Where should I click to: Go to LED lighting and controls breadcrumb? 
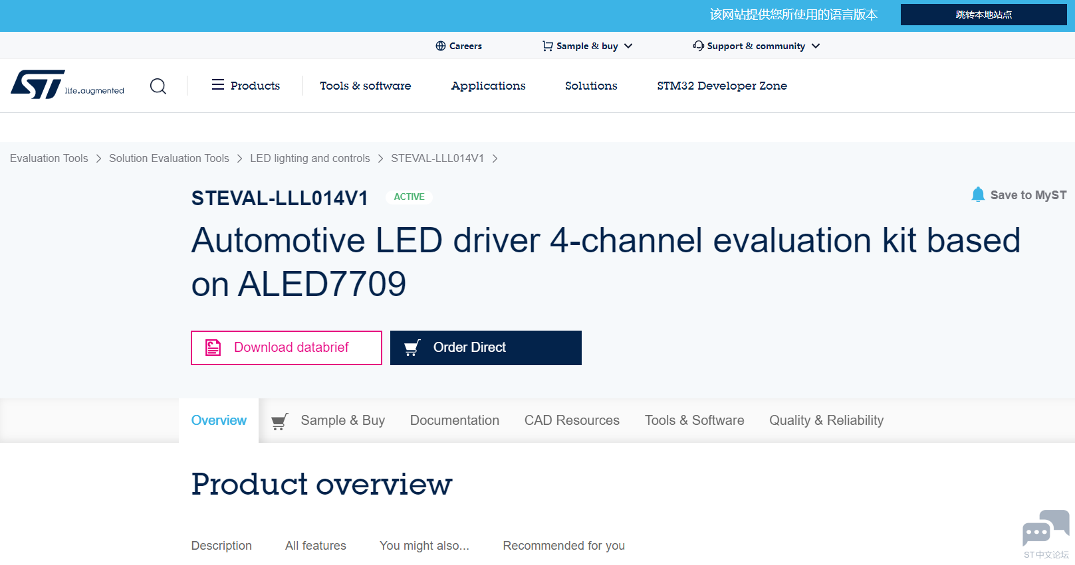(x=310, y=159)
